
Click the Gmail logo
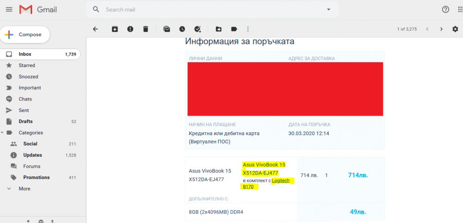click(x=38, y=10)
